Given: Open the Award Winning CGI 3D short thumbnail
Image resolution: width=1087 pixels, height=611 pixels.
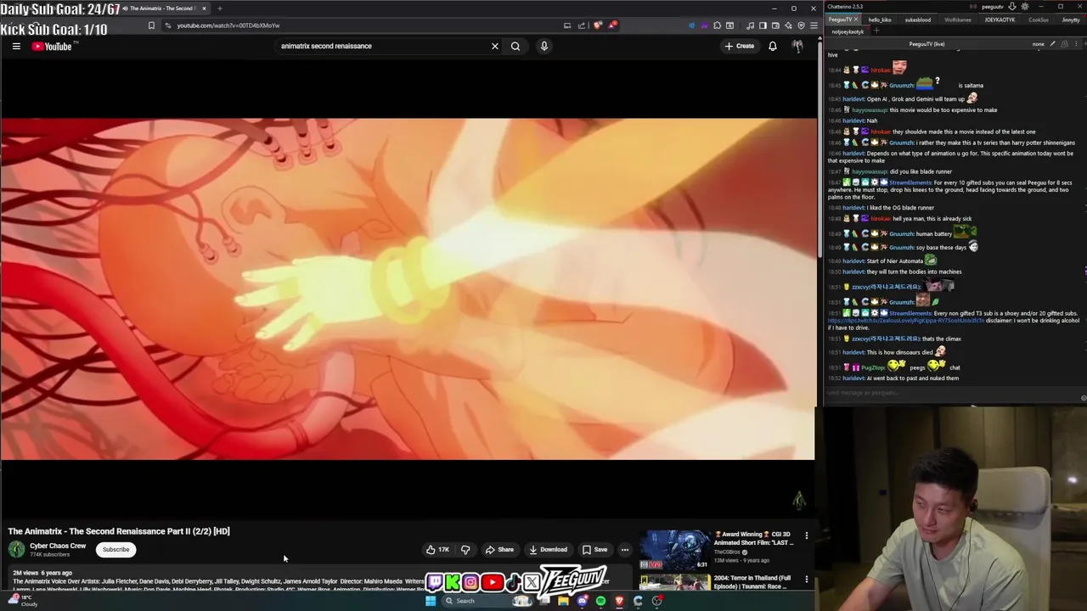Looking at the screenshot, I should 674,550.
